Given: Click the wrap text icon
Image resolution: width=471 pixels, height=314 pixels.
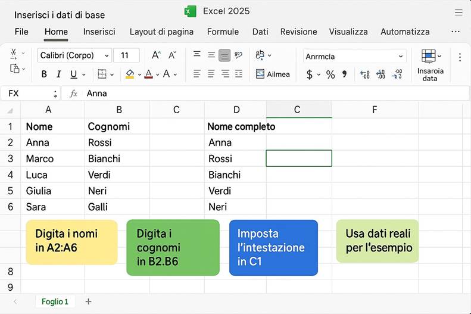Looking at the screenshot, I should pos(260,55).
